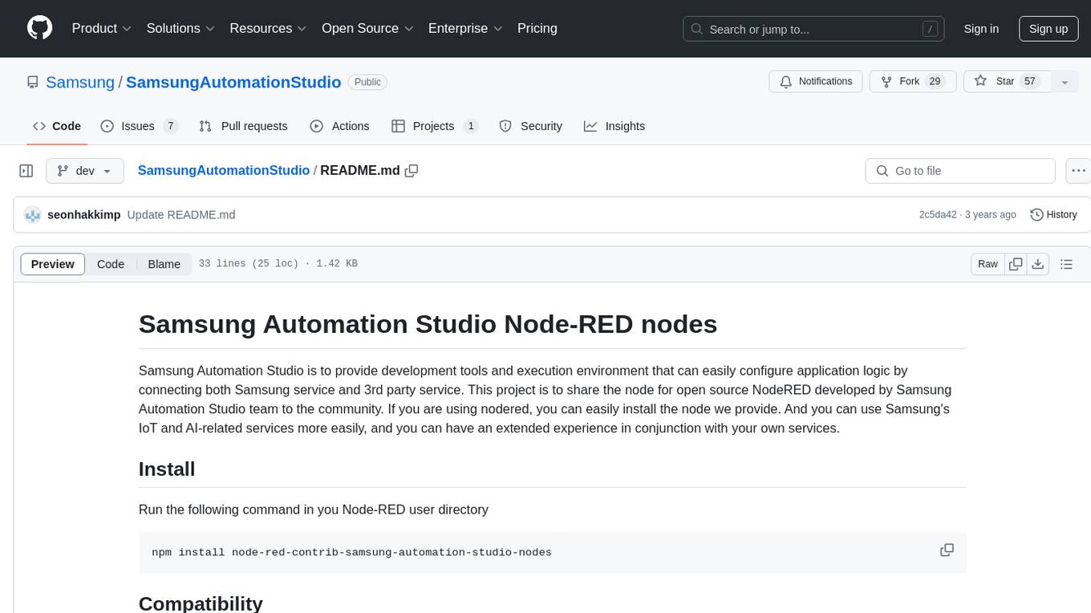Open the seonhakkimp avatar
Screen dimensions: 1091x613
click(33, 215)
